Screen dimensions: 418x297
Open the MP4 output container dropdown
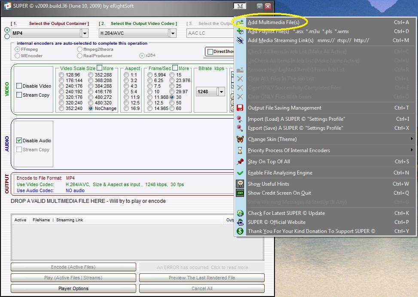[x=85, y=34]
